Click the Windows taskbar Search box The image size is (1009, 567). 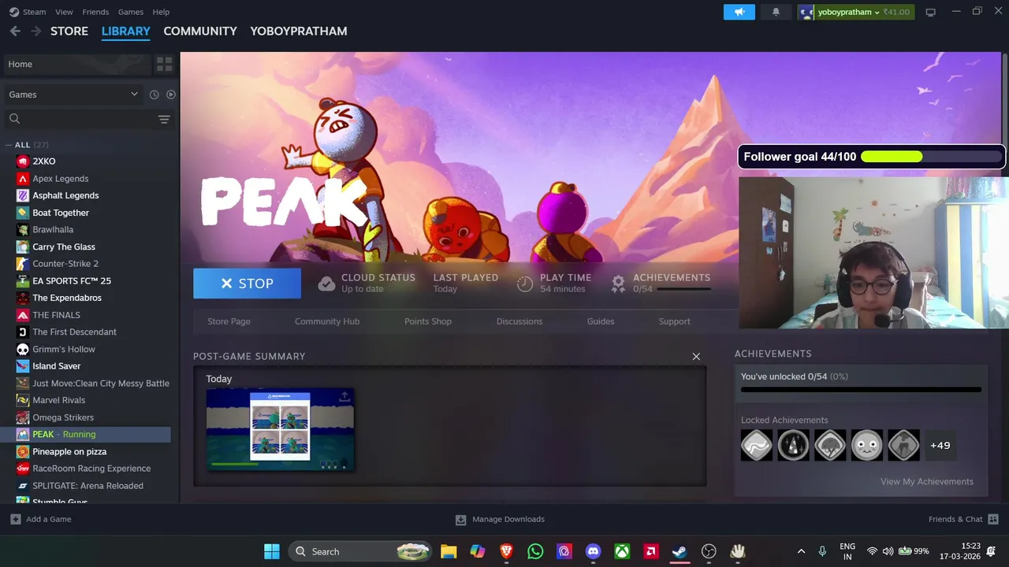(359, 551)
